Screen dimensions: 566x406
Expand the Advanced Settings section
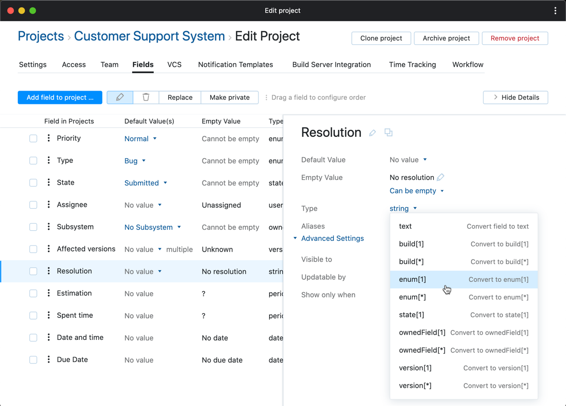point(332,238)
